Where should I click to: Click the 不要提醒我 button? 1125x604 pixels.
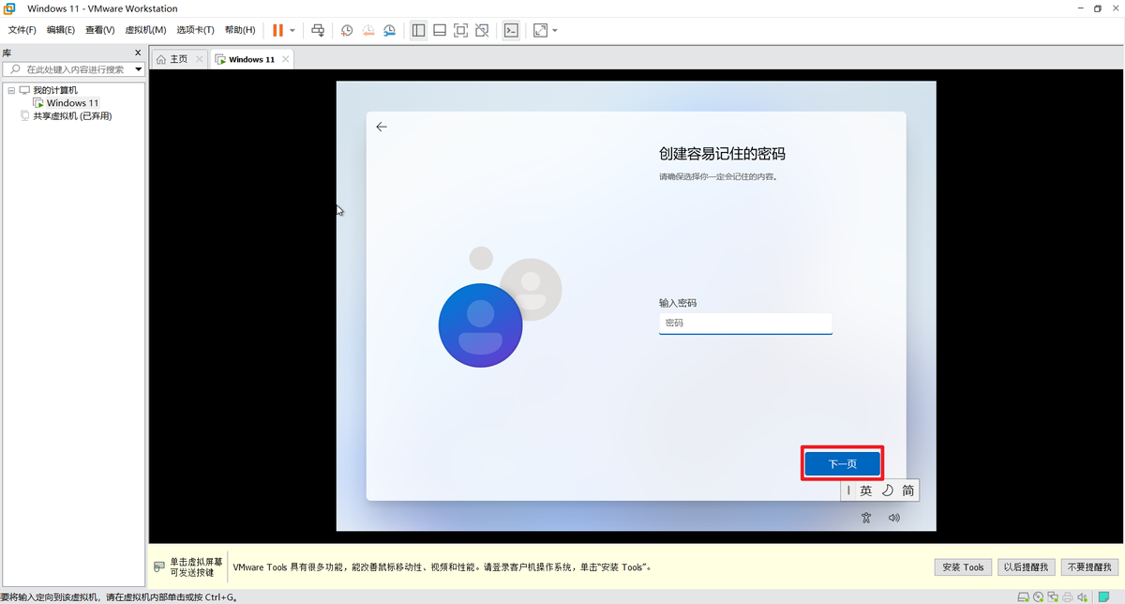1088,567
